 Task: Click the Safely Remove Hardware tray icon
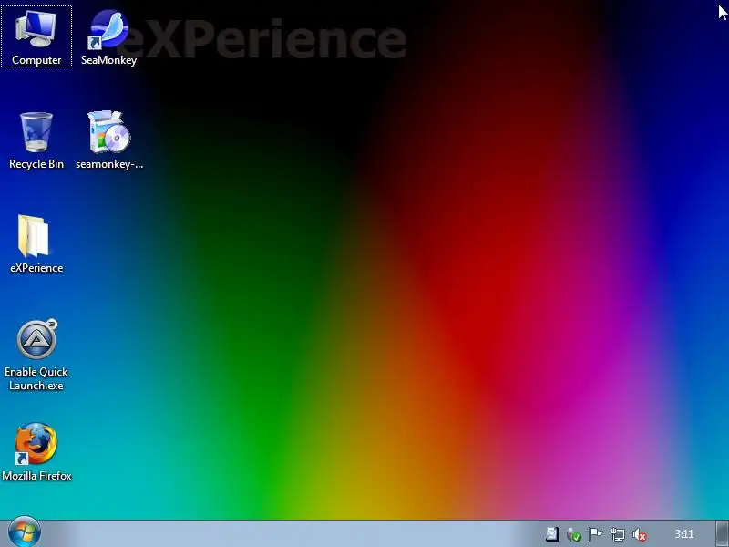tap(574, 534)
